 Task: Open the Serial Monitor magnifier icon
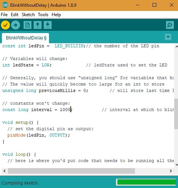click(x=170, y=25)
